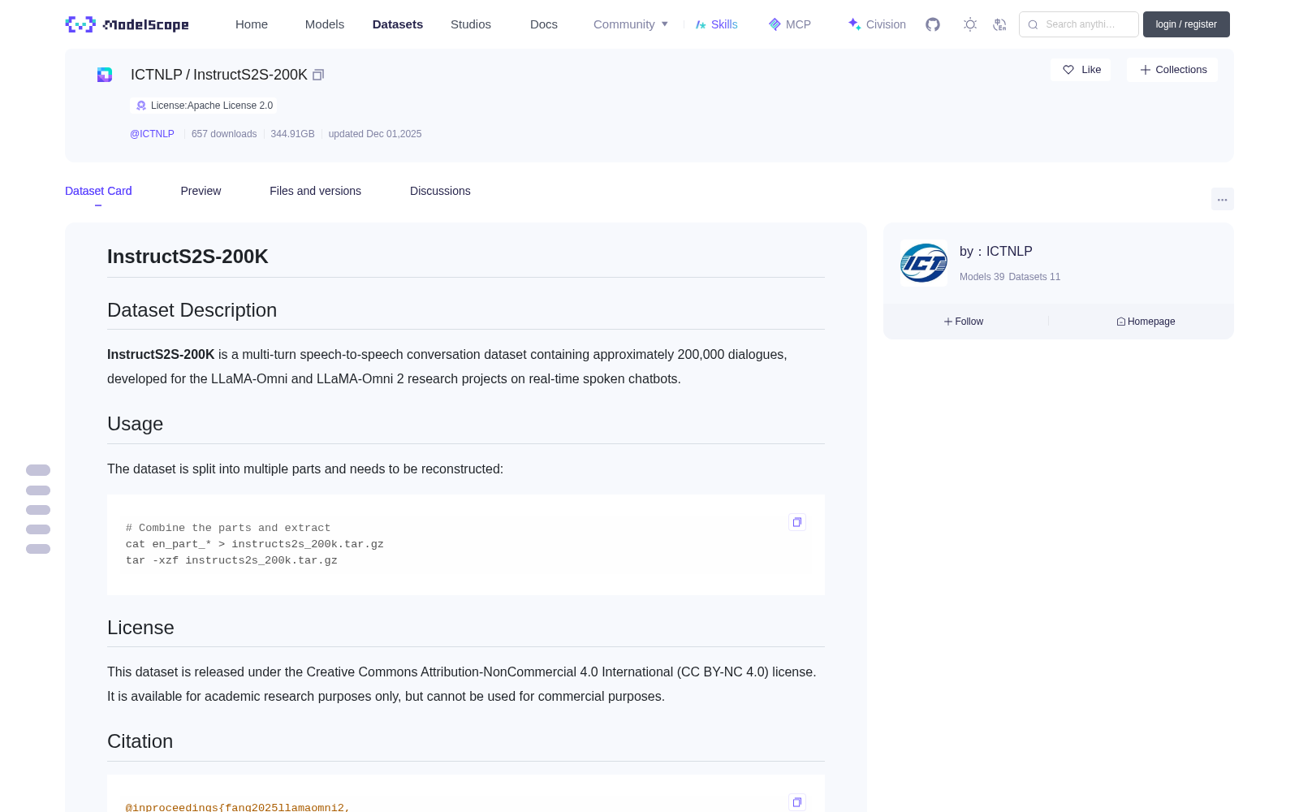Switch to the Preview tab
Screen dimensions: 1299x812
click(201, 191)
